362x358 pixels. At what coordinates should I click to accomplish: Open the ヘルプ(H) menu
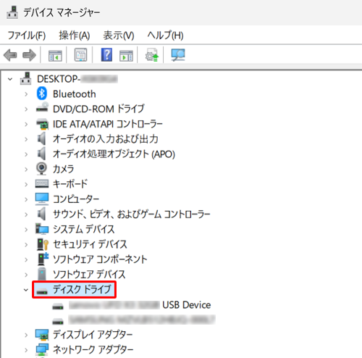(x=165, y=36)
